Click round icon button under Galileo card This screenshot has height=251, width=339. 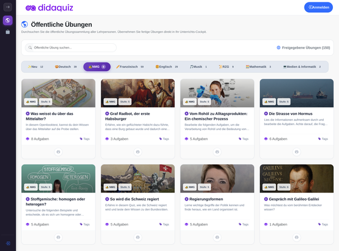pos(296,238)
